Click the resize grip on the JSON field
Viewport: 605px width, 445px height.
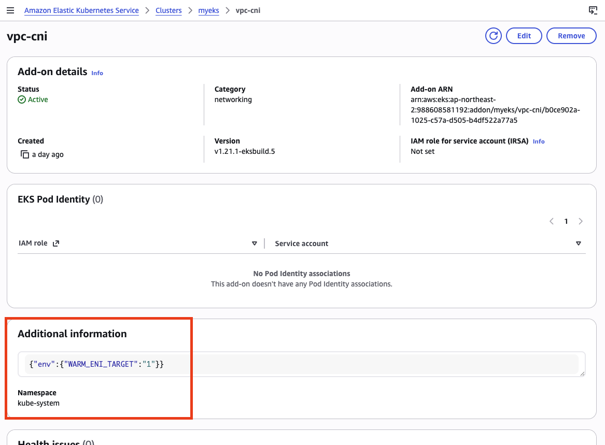click(583, 373)
